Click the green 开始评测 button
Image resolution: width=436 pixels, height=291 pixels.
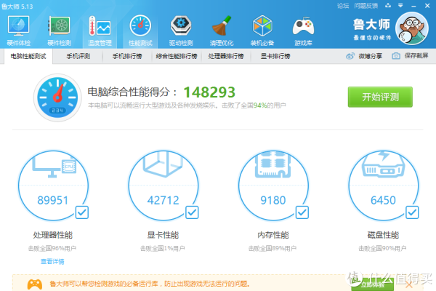coord(380,97)
